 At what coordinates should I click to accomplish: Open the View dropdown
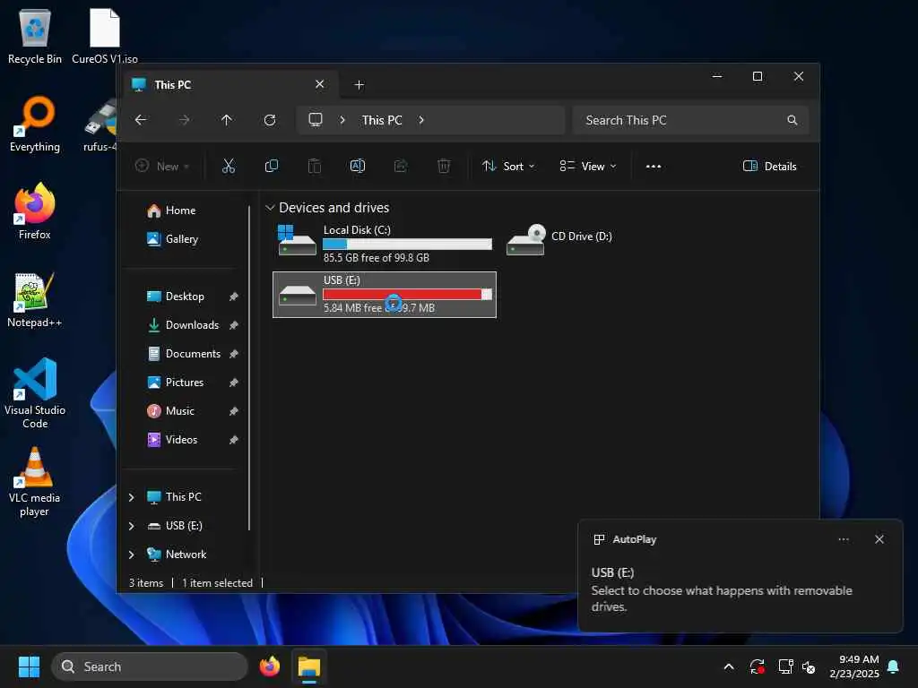coord(588,166)
